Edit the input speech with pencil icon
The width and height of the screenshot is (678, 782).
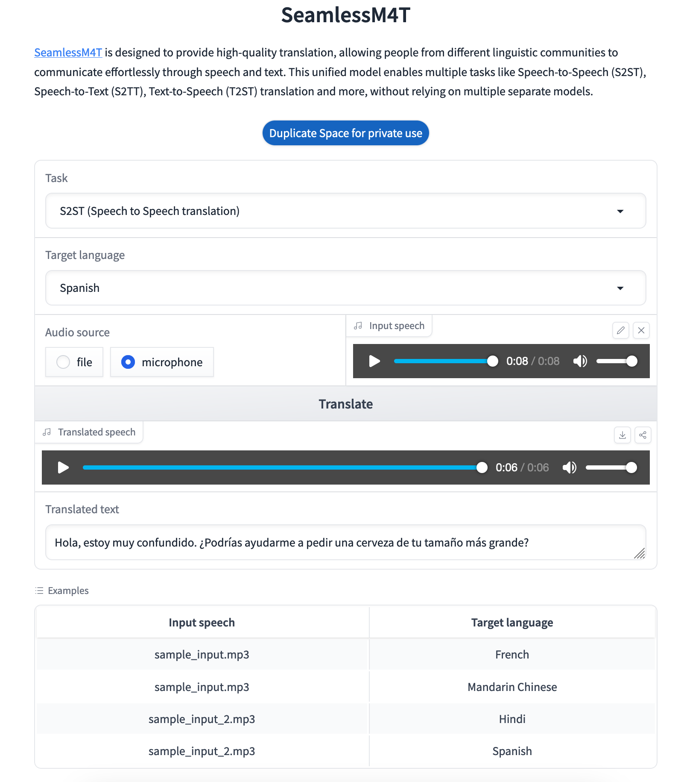pyautogui.click(x=621, y=330)
